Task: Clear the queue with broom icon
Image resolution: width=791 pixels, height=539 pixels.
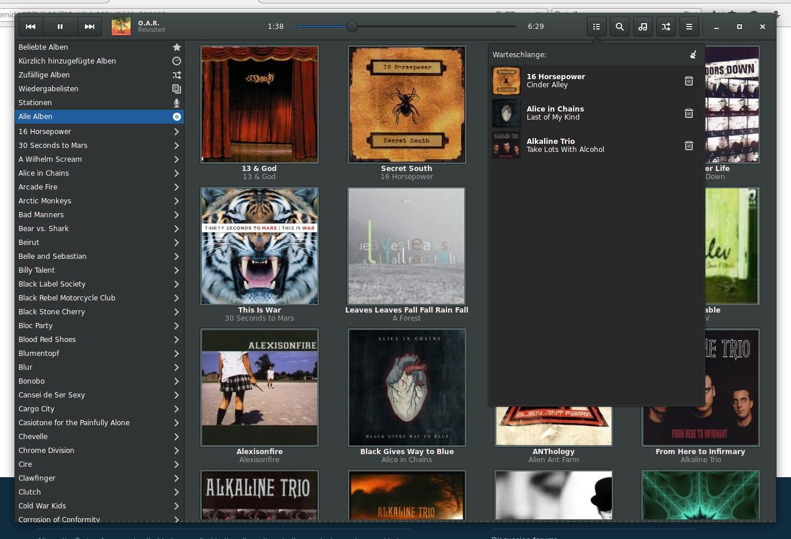Action: click(x=693, y=54)
